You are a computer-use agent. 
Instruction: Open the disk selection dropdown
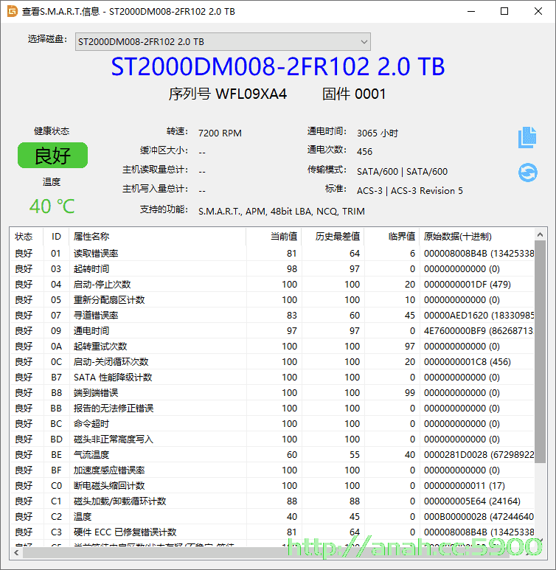223,42
